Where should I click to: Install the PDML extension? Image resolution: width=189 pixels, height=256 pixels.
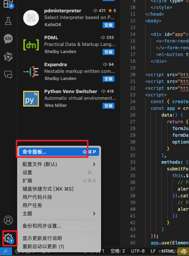(x=109, y=52)
